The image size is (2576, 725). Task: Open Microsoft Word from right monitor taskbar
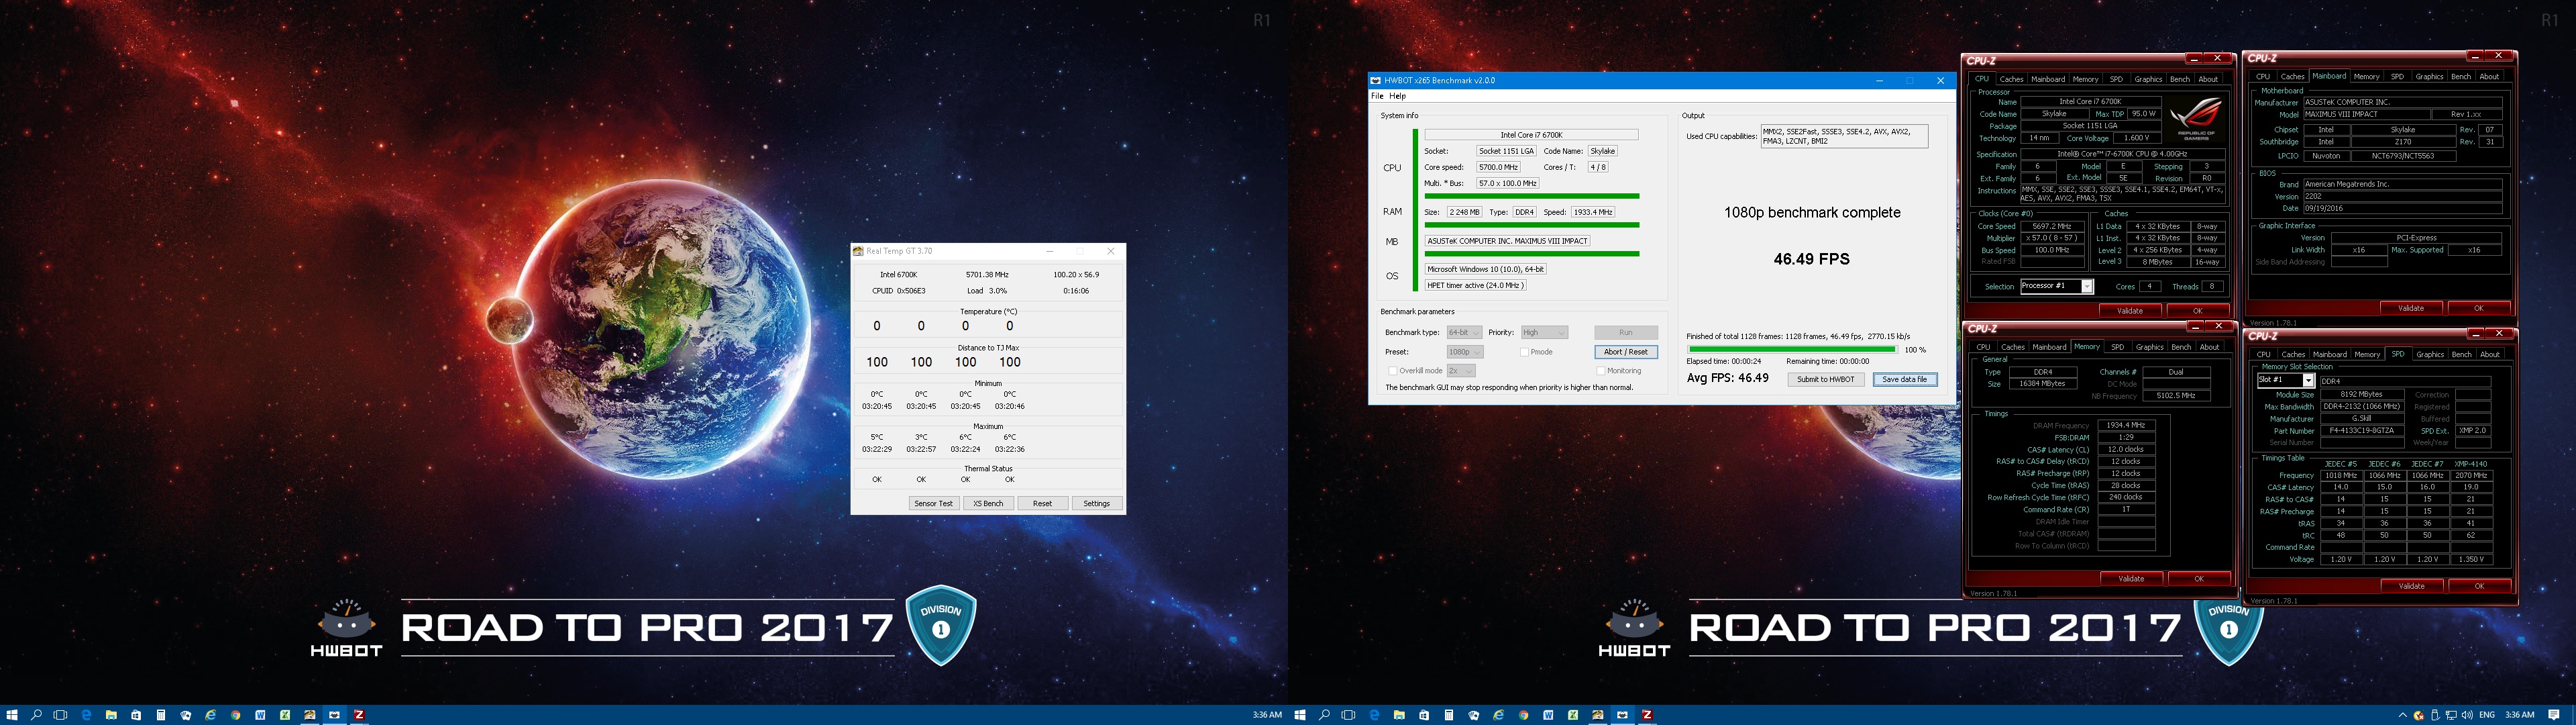click(1548, 715)
